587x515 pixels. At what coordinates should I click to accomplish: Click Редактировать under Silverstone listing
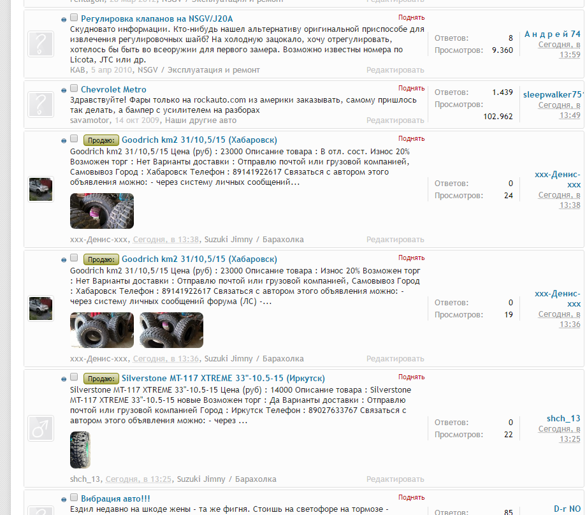coord(395,479)
